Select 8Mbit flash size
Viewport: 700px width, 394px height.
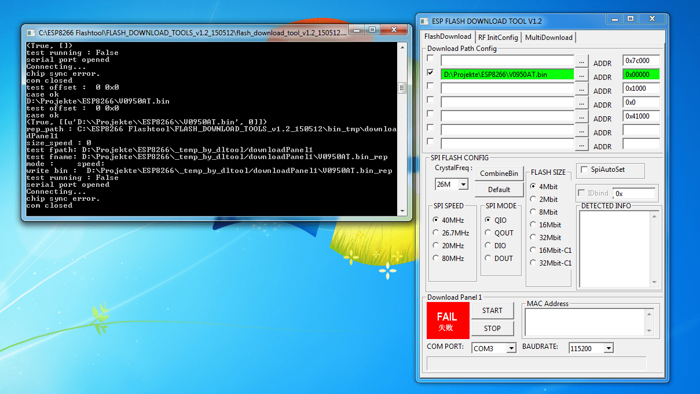pyautogui.click(x=533, y=212)
